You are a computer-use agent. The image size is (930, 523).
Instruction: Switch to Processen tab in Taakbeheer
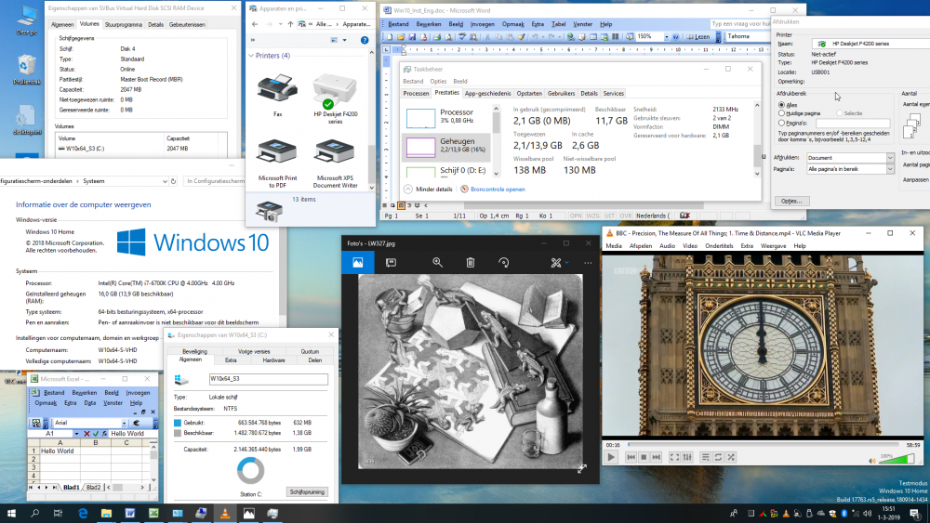416,94
